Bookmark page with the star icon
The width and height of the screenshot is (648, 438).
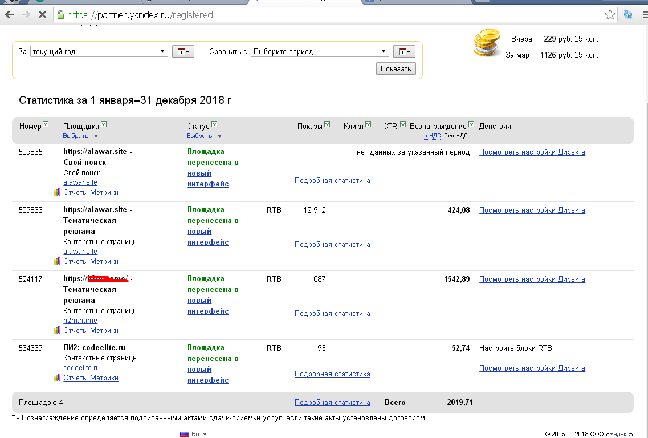pyautogui.click(x=610, y=15)
